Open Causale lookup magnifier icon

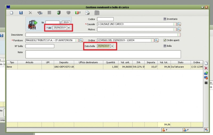pos(179,24)
